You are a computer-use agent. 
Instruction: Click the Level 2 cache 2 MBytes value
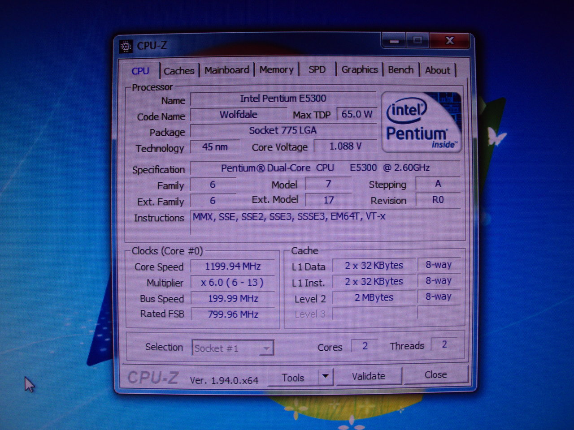(374, 297)
